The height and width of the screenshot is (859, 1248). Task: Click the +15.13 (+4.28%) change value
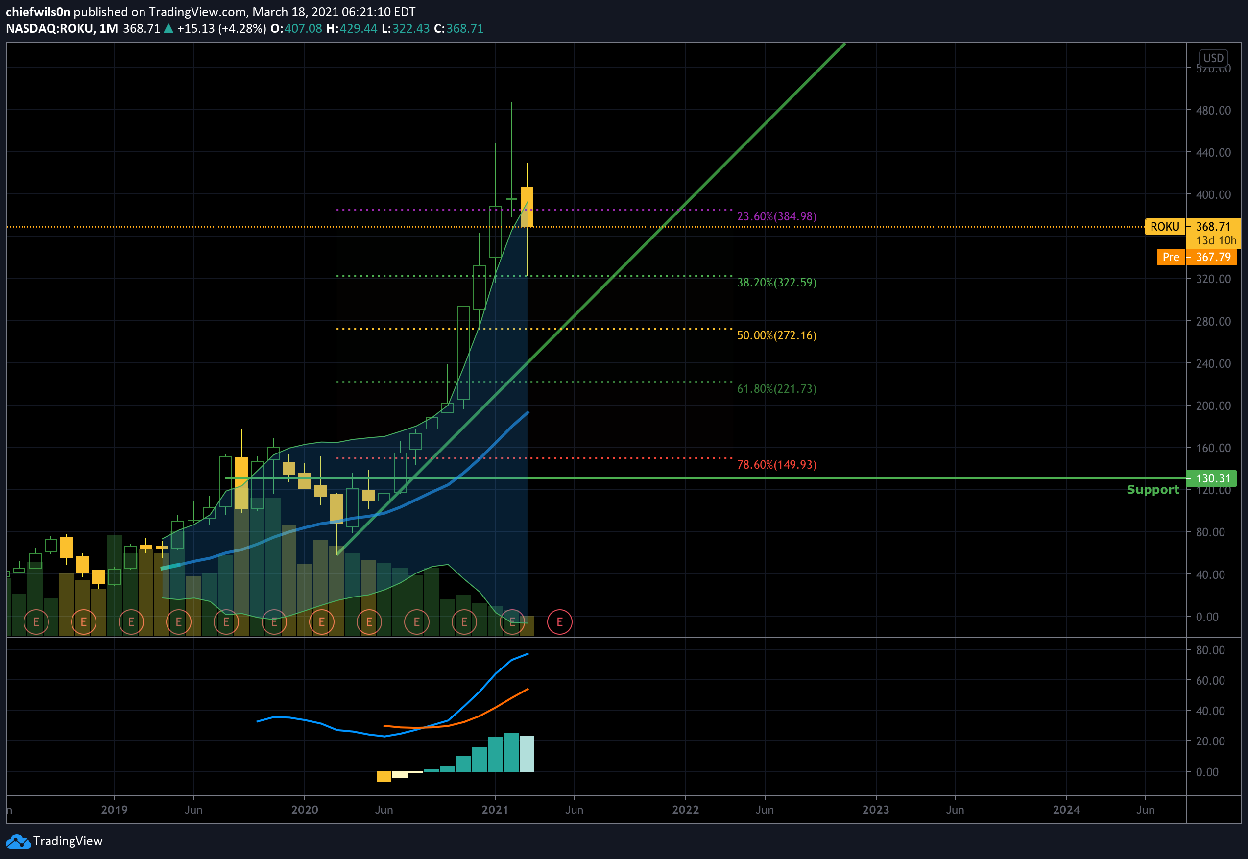[x=221, y=28]
